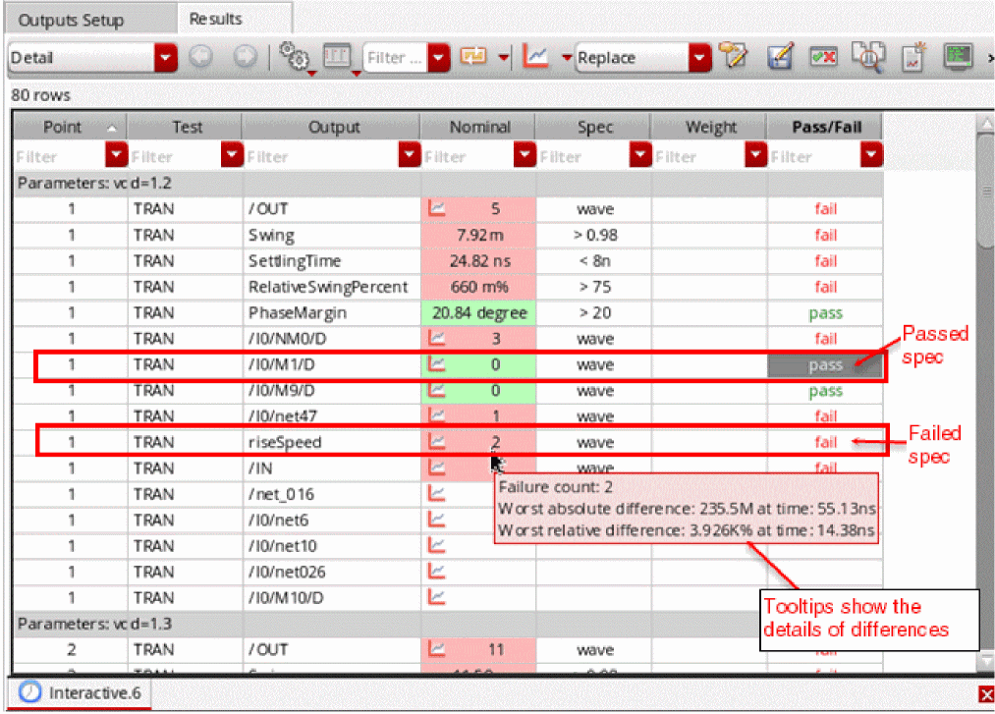Click the green check red X icon
The image size is (995, 714).
823,57
